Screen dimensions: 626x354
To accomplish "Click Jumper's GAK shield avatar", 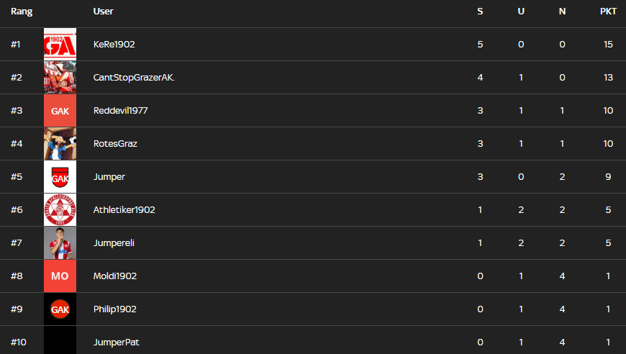I will [x=60, y=177].
